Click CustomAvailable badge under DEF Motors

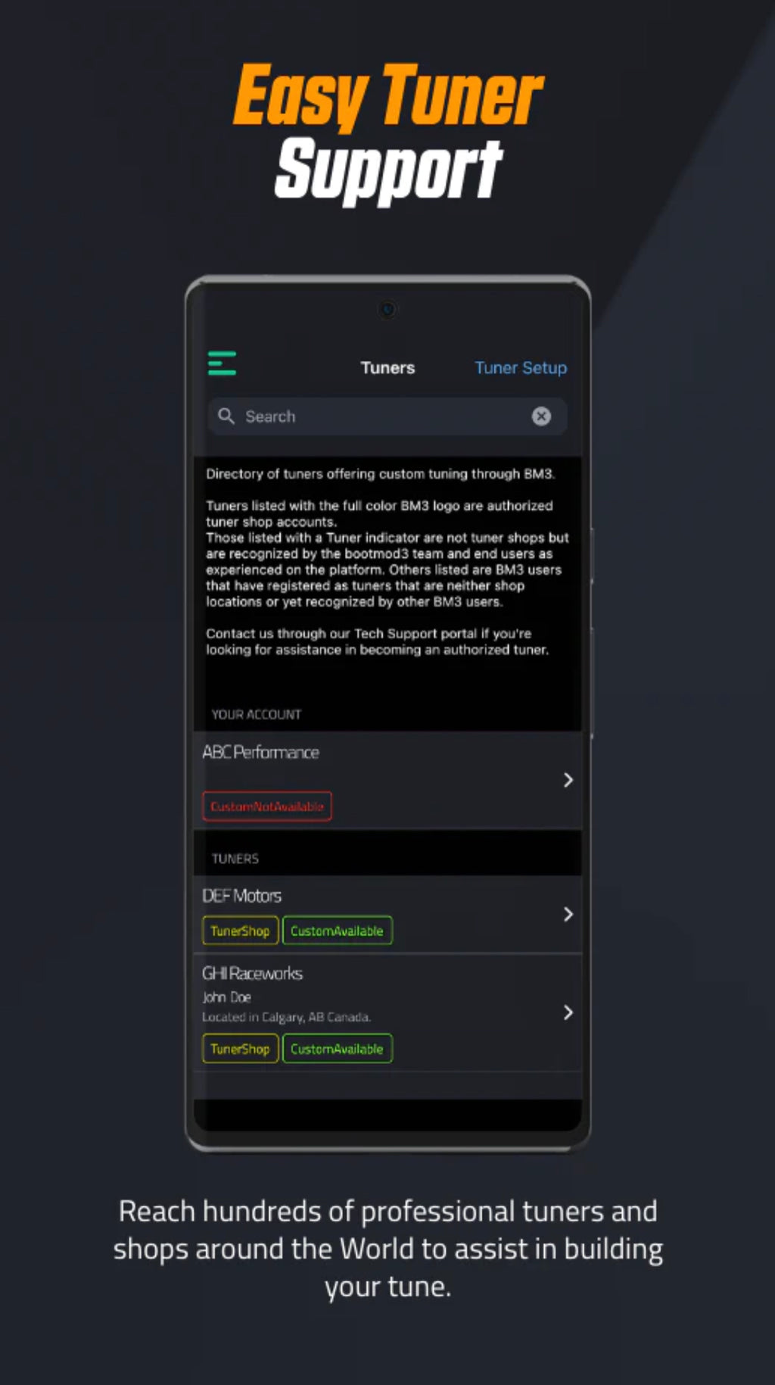337,931
